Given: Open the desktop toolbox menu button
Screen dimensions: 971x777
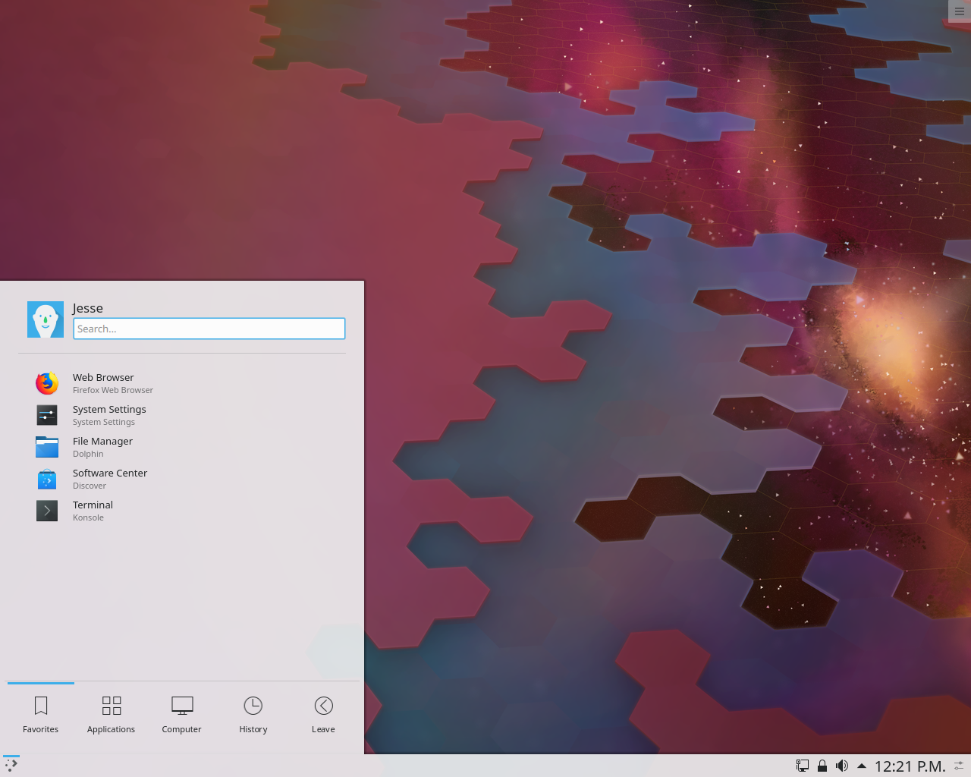Looking at the screenshot, I should [960, 11].
